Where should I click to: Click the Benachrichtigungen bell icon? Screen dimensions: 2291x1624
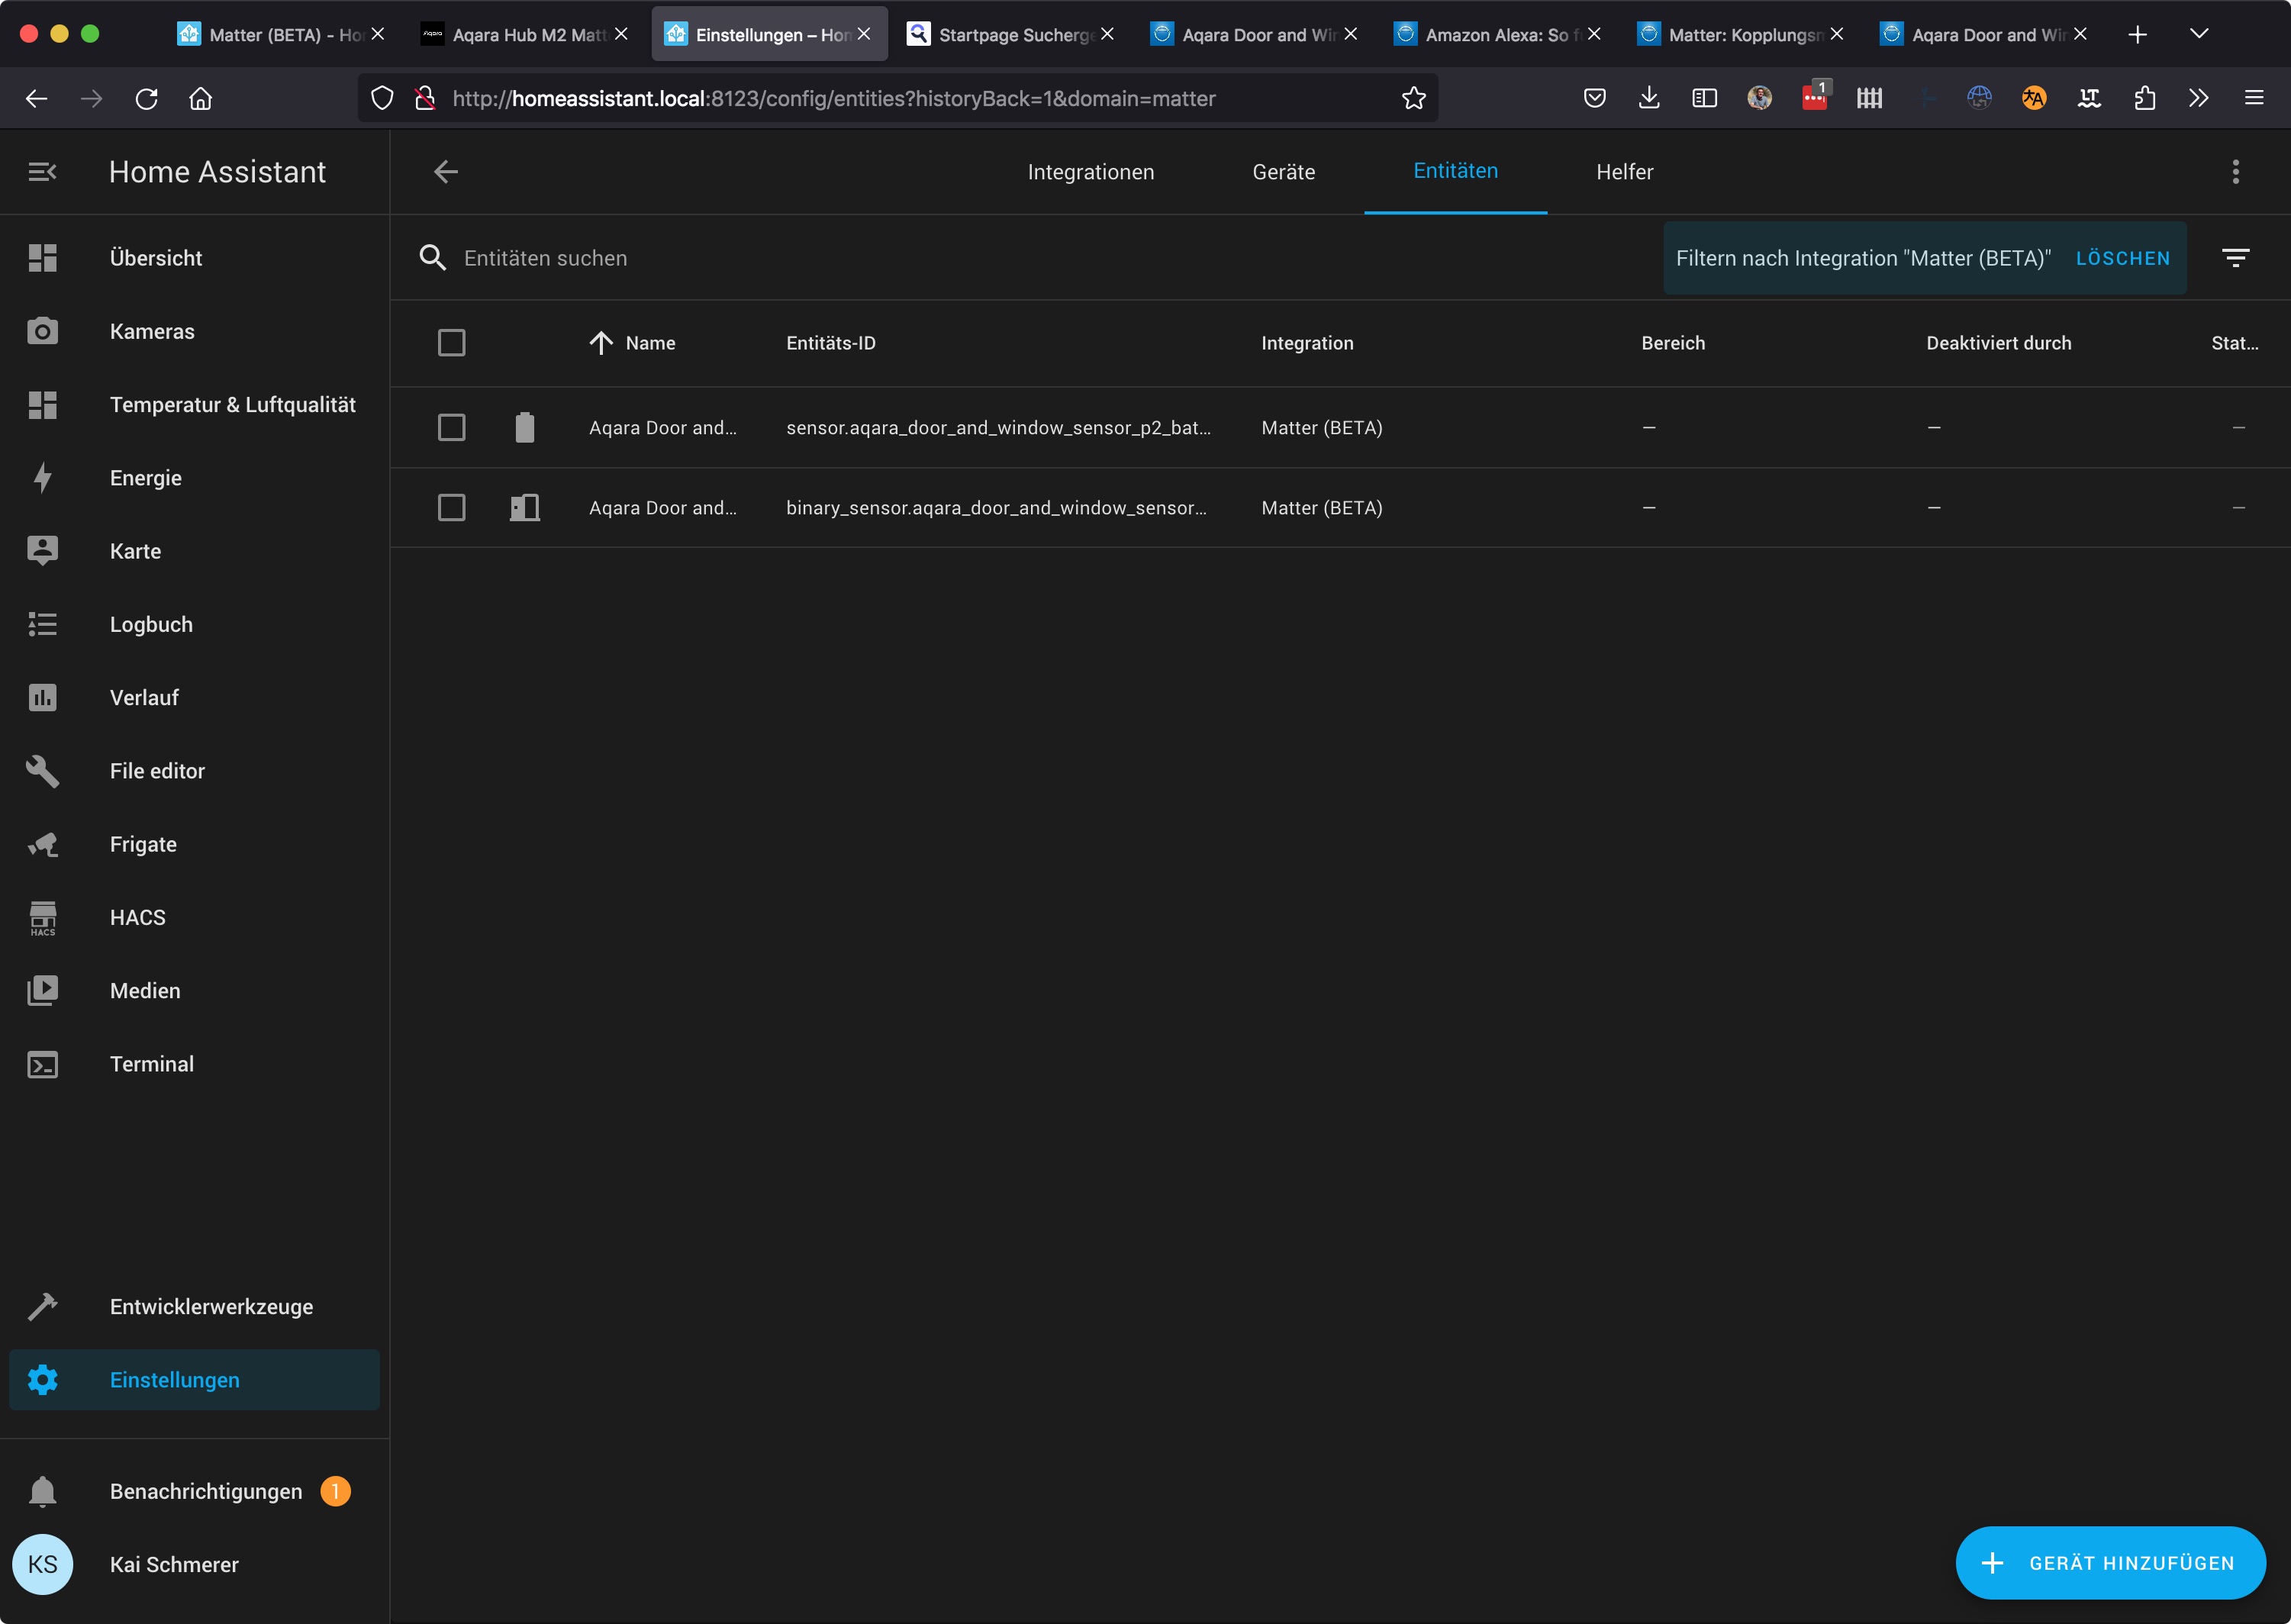42,1491
